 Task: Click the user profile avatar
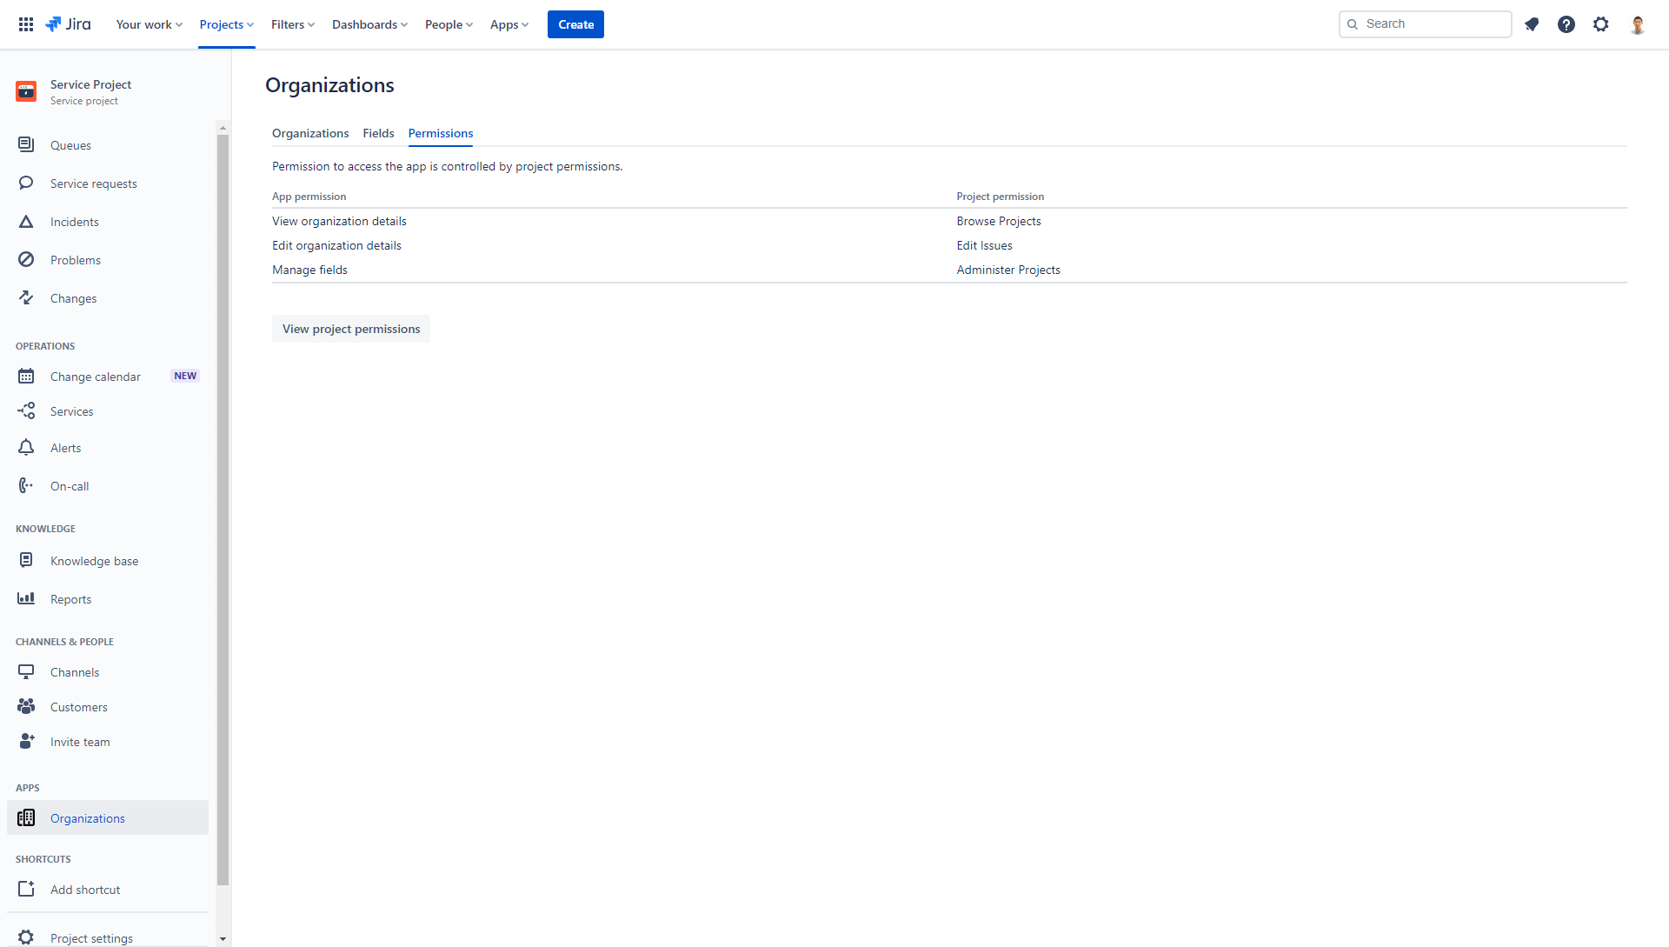pos(1638,24)
